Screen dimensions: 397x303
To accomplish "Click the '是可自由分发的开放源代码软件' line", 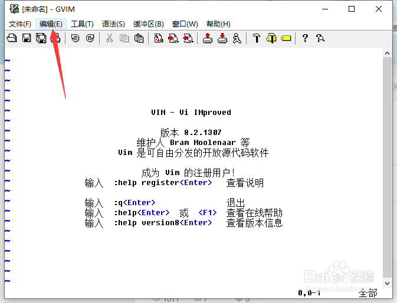I will point(202,153).
